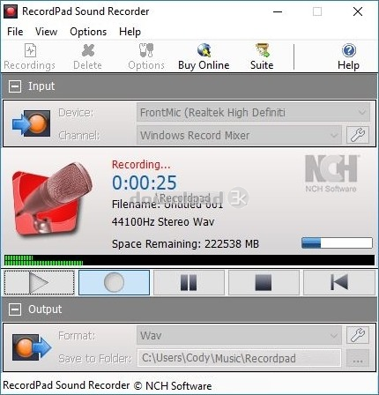Click the Delete toolbar icon
The image size is (379, 395).
click(x=87, y=57)
